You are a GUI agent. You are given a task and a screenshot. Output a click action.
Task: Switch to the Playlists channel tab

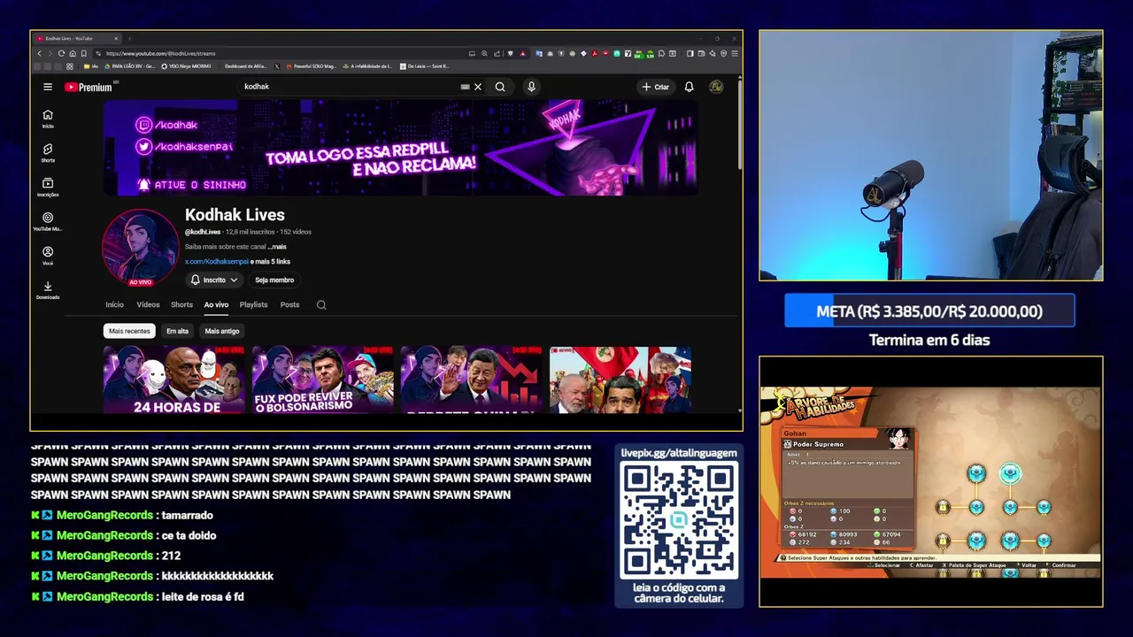253,304
